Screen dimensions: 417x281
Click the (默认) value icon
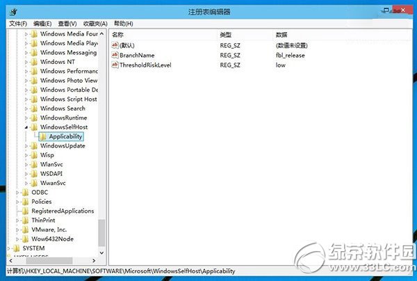pos(115,45)
